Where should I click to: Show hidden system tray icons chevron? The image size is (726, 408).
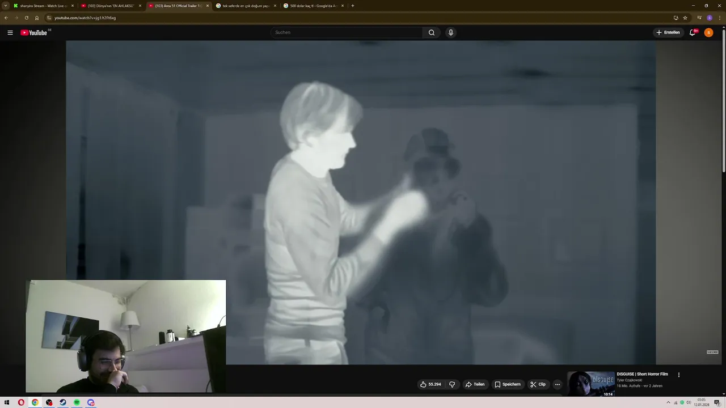pos(668,402)
